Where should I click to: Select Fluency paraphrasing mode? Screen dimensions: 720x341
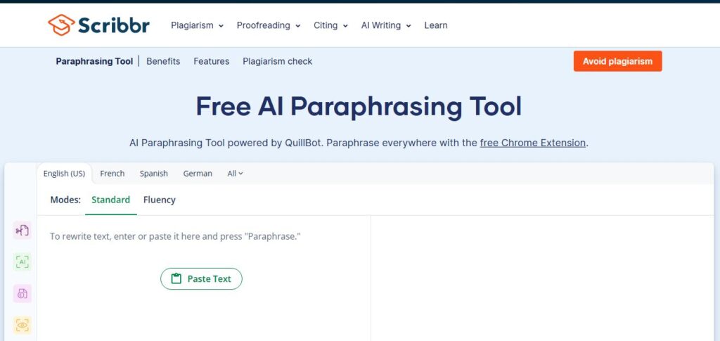point(160,200)
